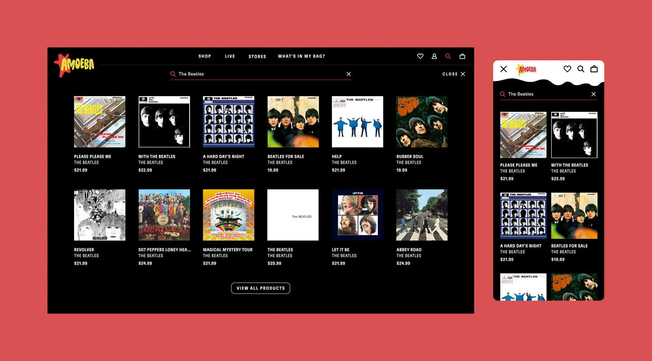Image resolution: width=652 pixels, height=361 pixels.
Task: Open the white The Beatles album cover
Action: point(293,215)
